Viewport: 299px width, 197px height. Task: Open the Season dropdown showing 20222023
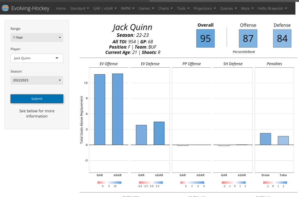[x=37, y=80]
